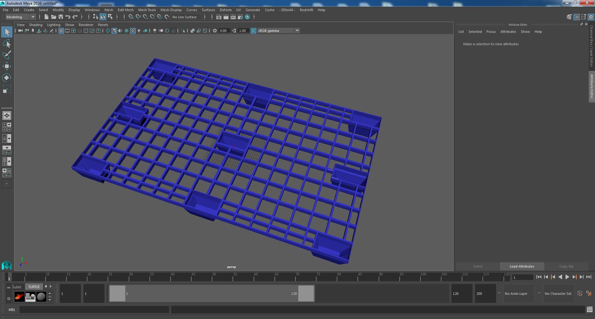Select by object type mode
The height and width of the screenshot is (319, 595).
(103, 17)
